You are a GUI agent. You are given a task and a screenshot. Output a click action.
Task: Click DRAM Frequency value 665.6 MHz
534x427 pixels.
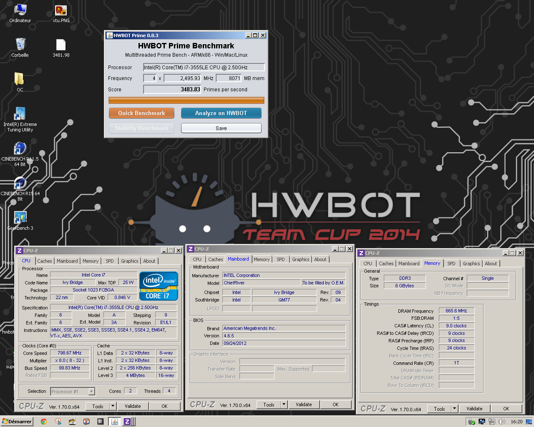tap(456, 311)
